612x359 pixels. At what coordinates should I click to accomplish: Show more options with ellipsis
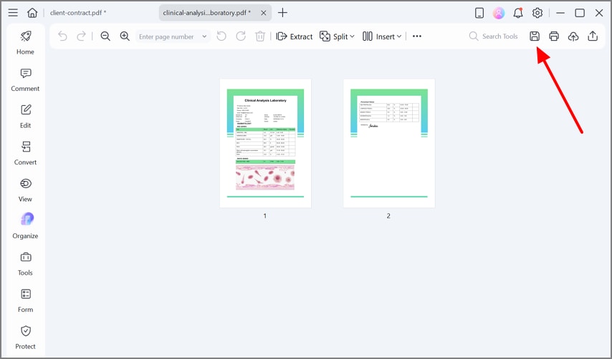417,36
